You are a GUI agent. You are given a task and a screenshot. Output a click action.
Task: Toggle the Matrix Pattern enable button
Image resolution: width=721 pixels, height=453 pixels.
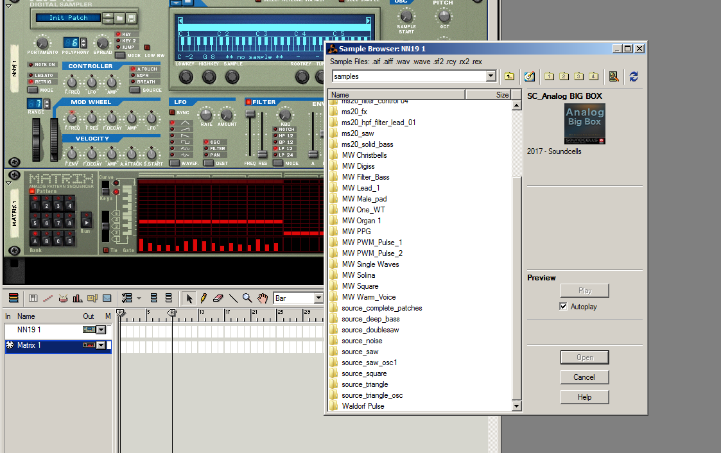tap(32, 191)
